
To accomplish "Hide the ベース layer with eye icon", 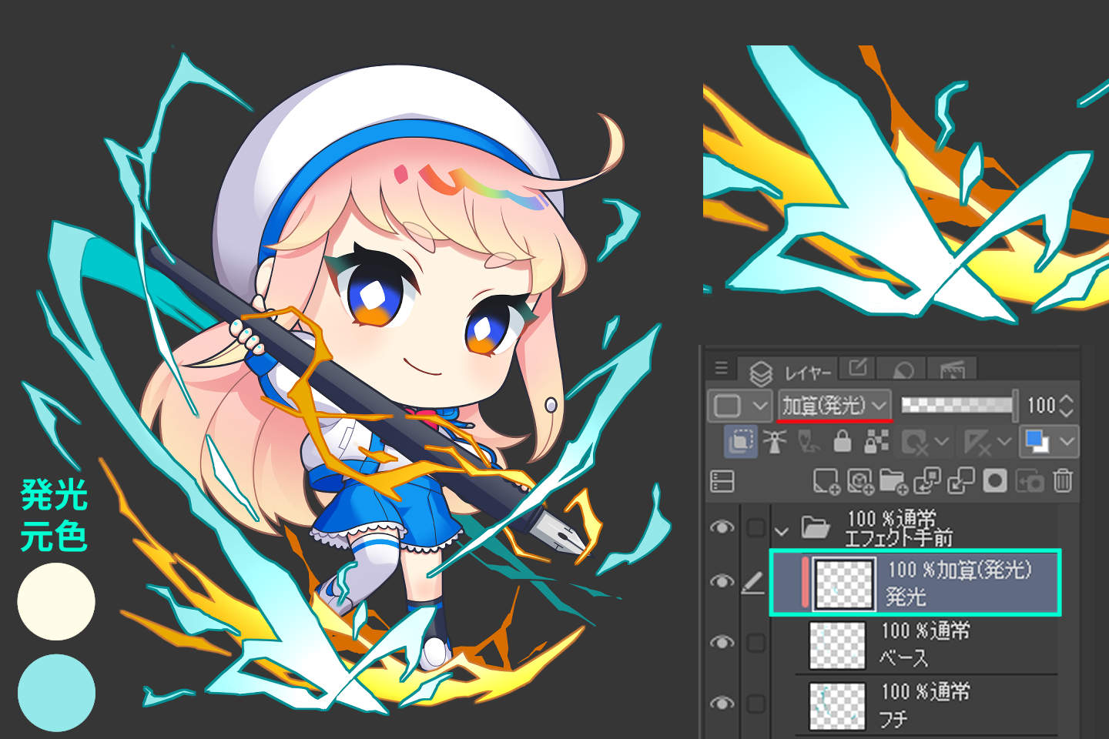I will click(722, 643).
